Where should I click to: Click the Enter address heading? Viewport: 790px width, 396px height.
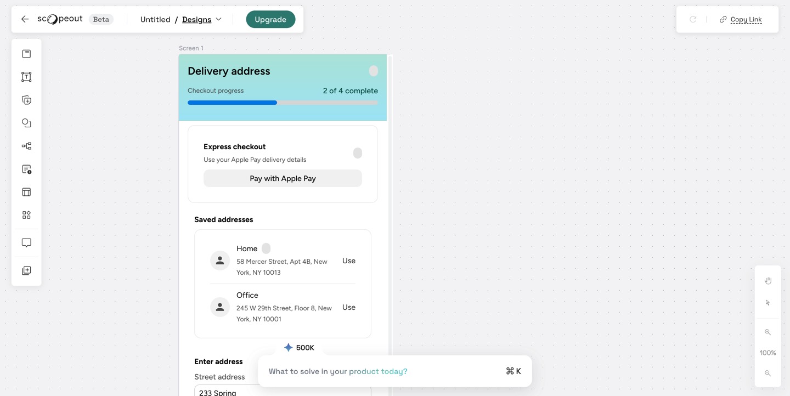pyautogui.click(x=218, y=361)
